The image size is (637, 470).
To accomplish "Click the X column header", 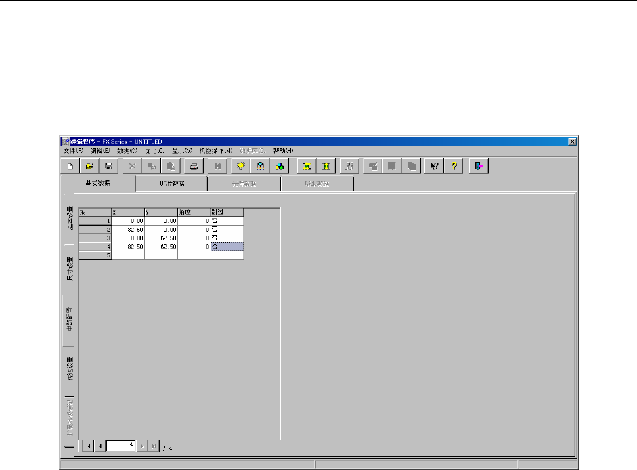I will tap(128, 212).
